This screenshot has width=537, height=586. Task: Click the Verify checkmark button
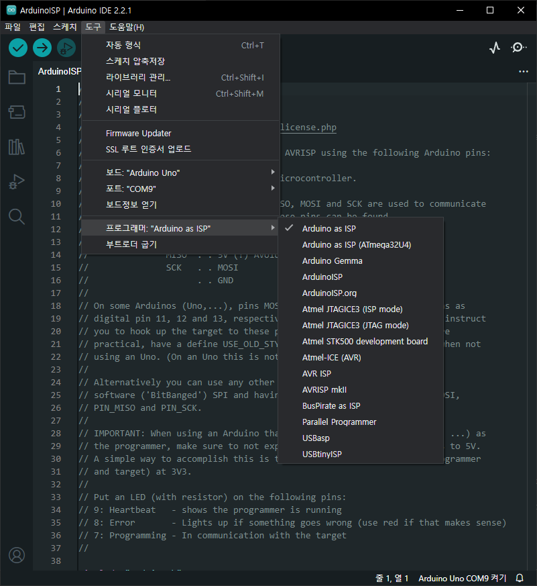(x=18, y=48)
